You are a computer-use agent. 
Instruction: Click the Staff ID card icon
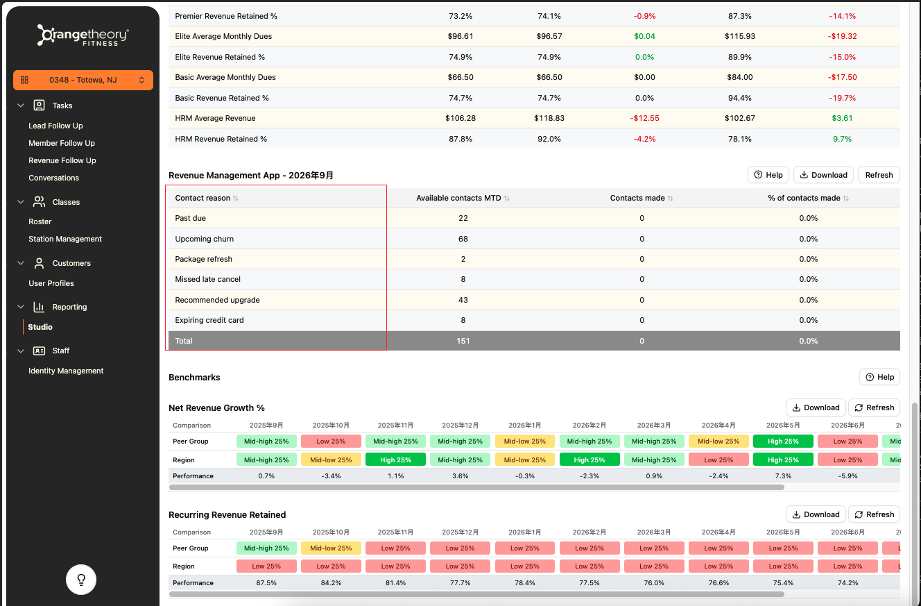click(x=39, y=351)
